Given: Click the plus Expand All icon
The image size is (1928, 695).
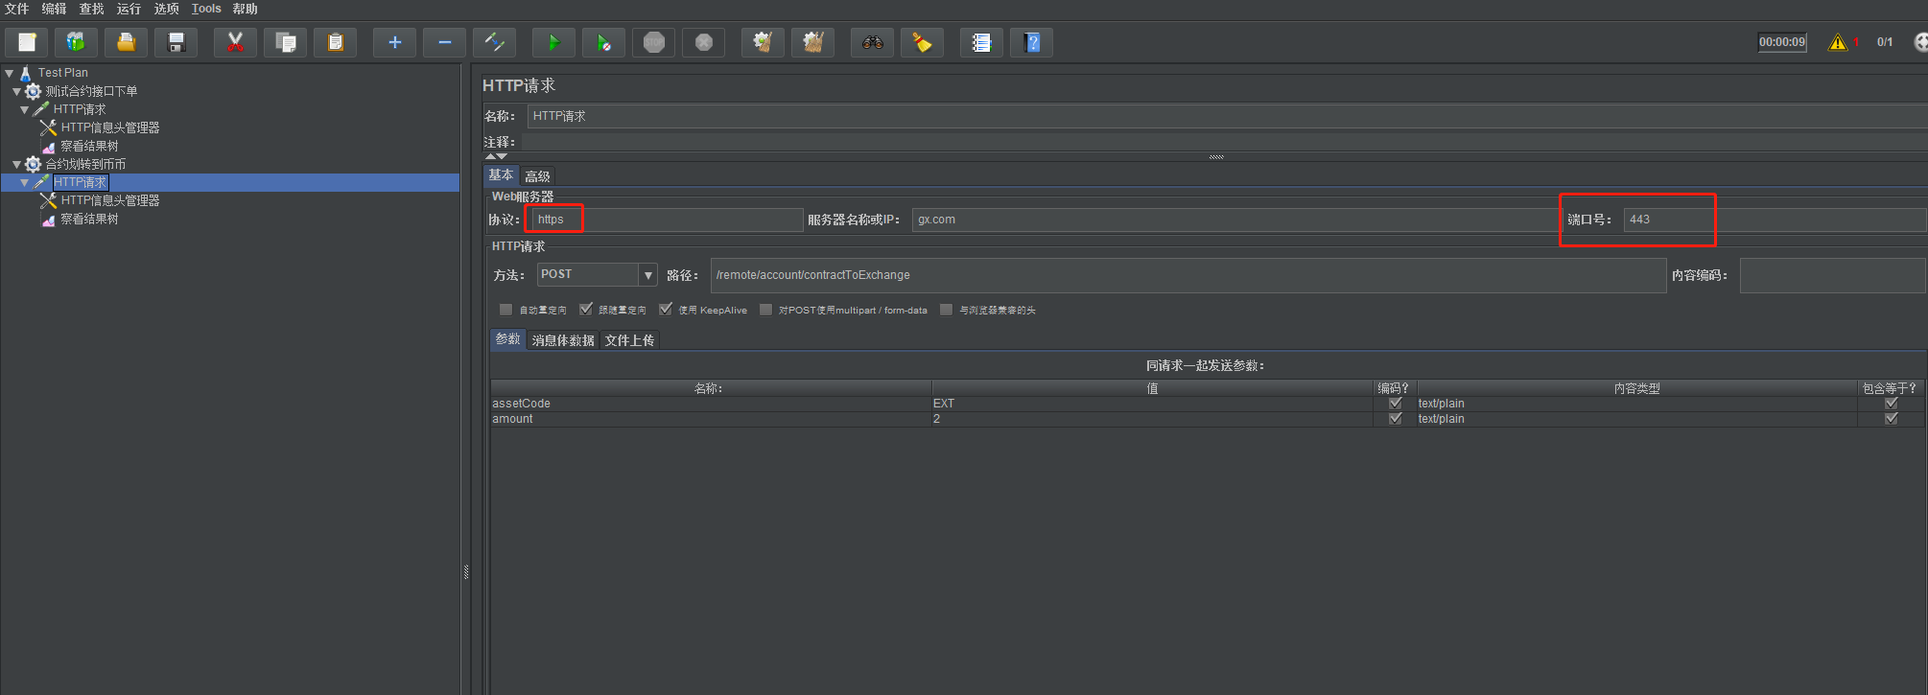Looking at the screenshot, I should (x=394, y=42).
